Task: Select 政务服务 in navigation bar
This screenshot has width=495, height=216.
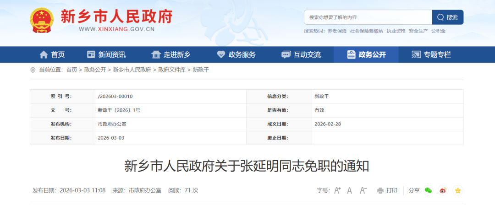Action: coord(236,54)
